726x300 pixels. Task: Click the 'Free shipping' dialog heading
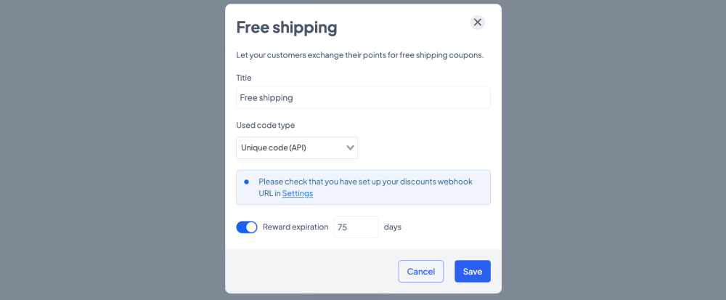287,28
